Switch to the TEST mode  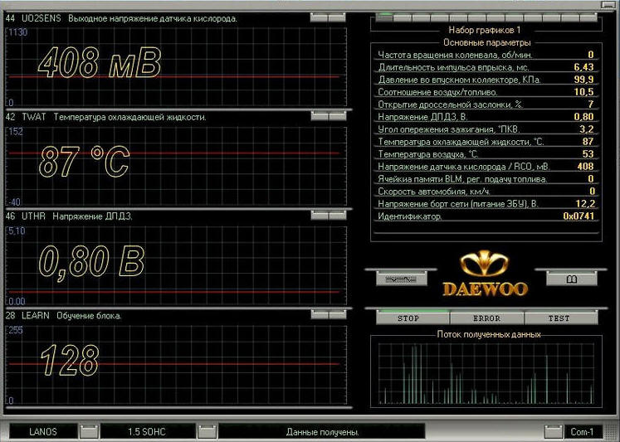(559, 318)
